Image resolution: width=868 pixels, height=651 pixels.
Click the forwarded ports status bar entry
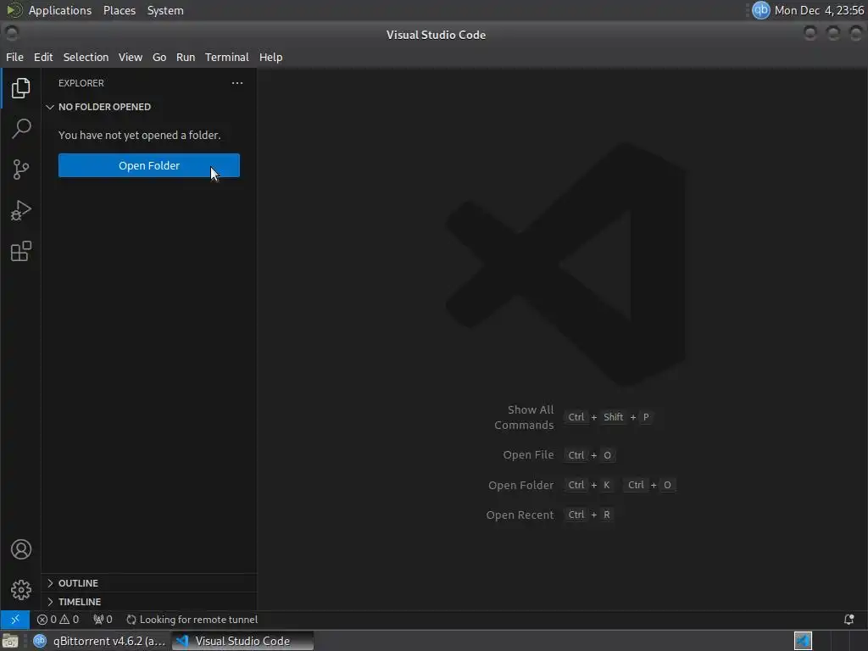pyautogui.click(x=103, y=620)
